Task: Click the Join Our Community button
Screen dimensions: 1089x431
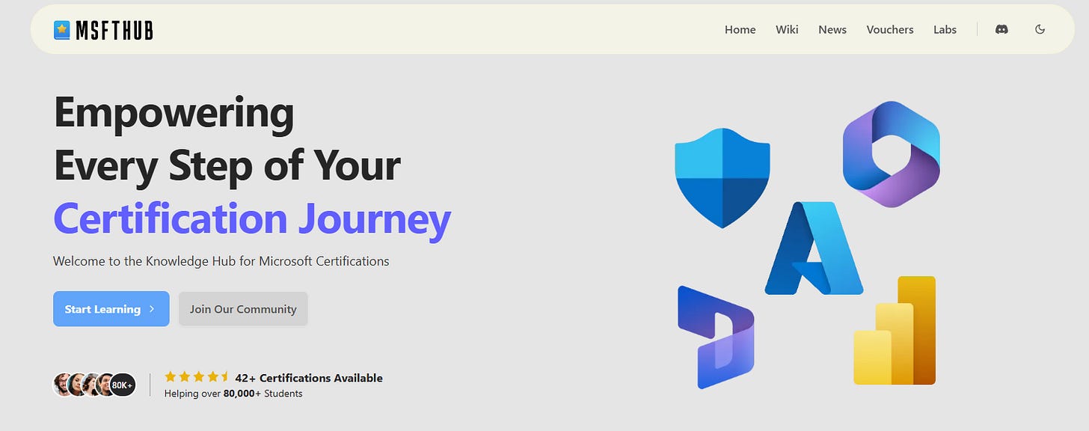Action: pyautogui.click(x=243, y=309)
